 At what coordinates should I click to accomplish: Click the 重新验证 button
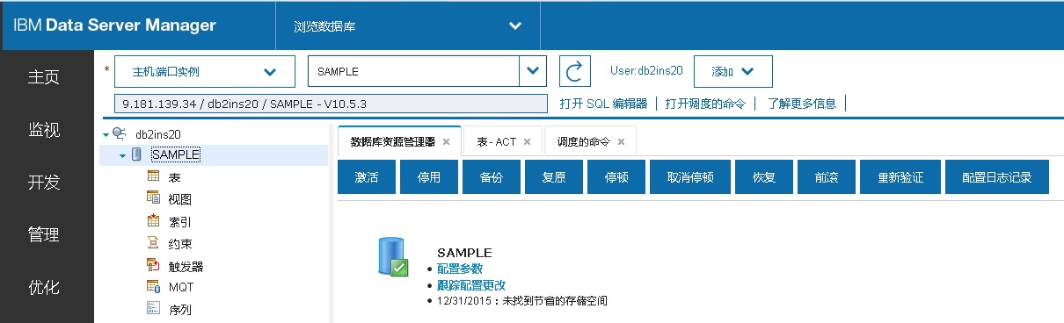(x=900, y=176)
